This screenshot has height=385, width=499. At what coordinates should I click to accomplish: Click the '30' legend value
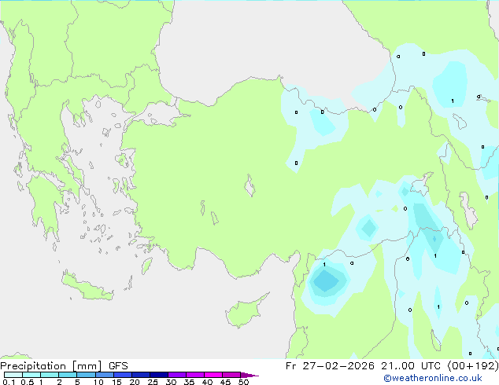[171, 382]
